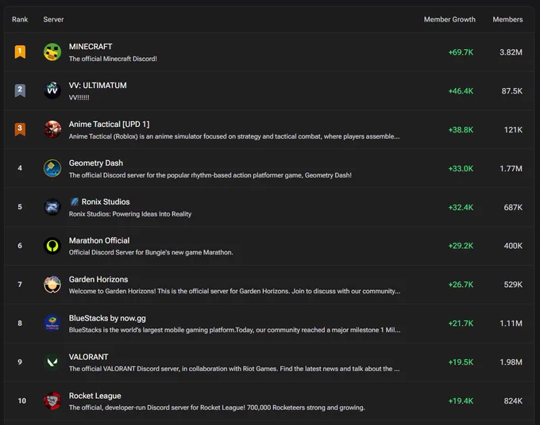Open the VALORANT server avatar

pyautogui.click(x=52, y=362)
